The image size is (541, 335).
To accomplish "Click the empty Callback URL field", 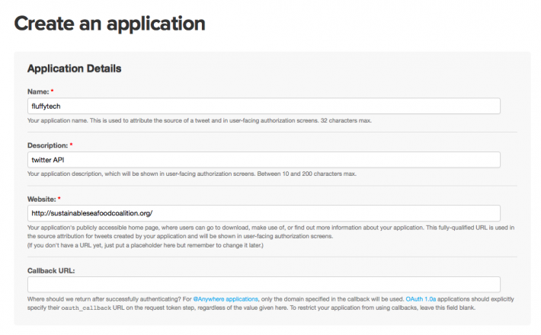I will coord(263,284).
